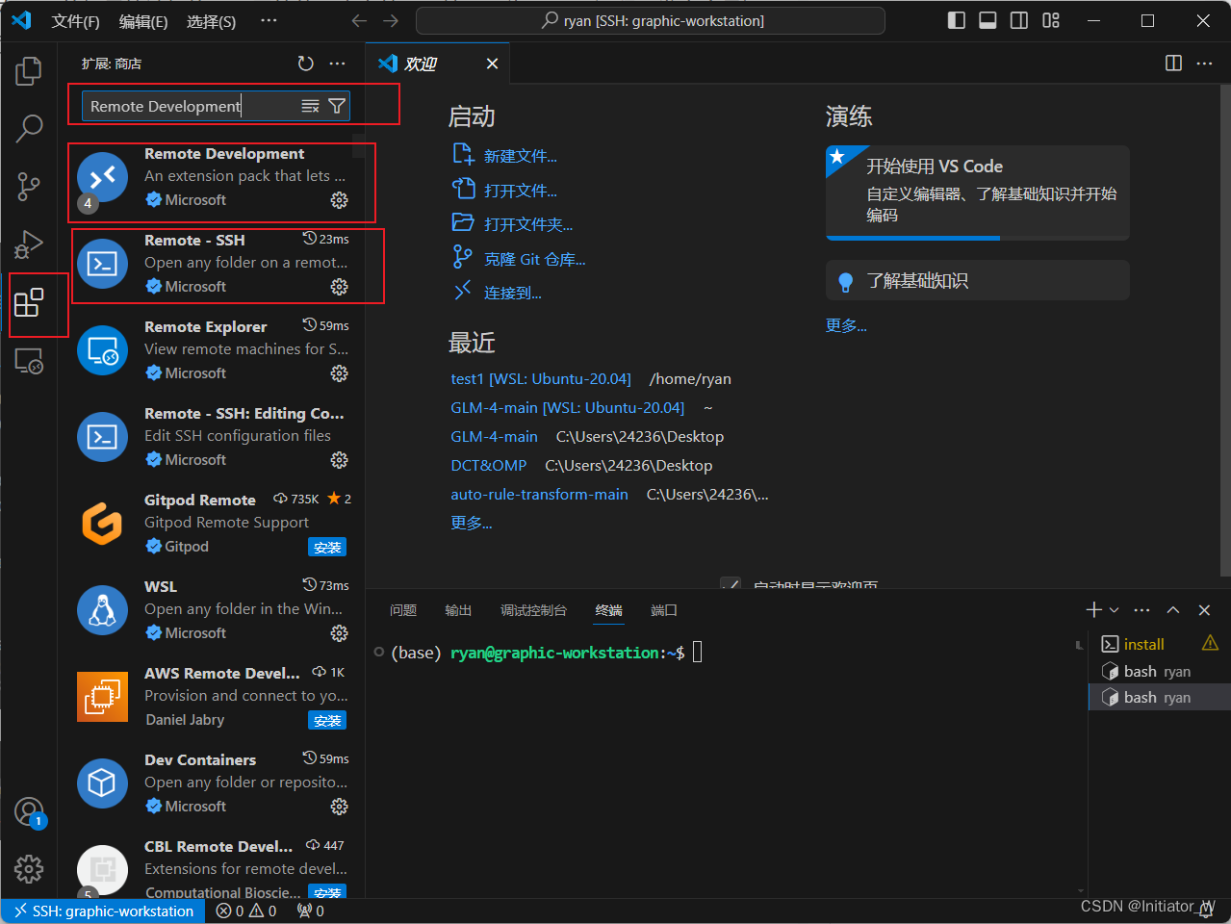Click the 连接到... link
1231x924 pixels.
512,293
